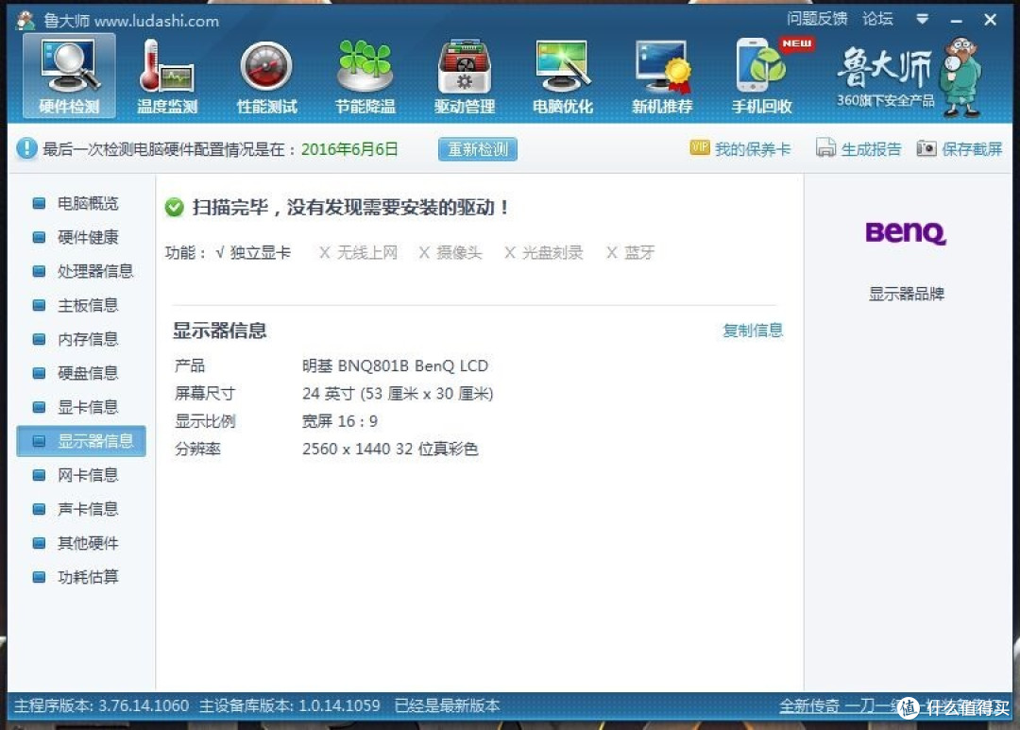The width and height of the screenshot is (1020, 730).
Task: Open the 手机回收 phone recycling section
Action: [762, 76]
